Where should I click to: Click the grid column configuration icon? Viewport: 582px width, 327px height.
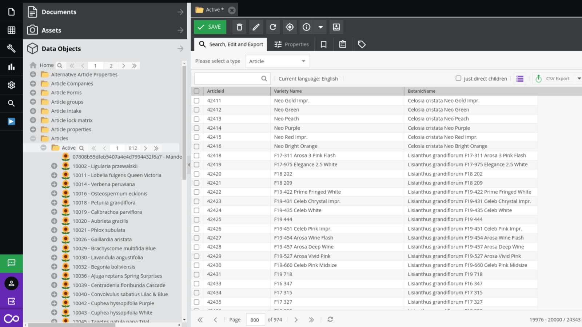coord(520,78)
